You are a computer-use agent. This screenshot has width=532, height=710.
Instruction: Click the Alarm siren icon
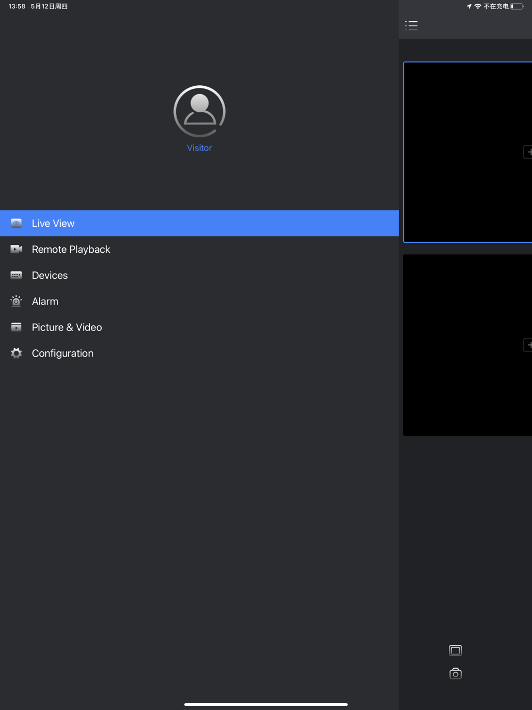pos(16,301)
